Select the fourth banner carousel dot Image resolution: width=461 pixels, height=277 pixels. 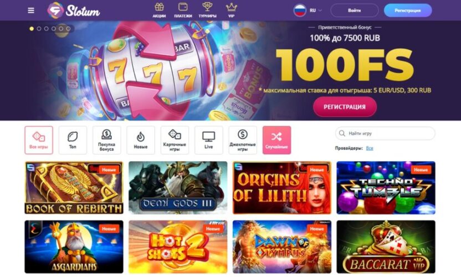click(x=54, y=28)
